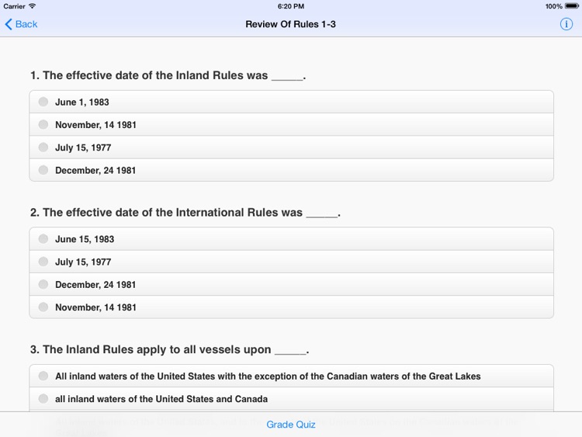
Task: Choose June 15, 1983 for question 2
Action: coord(291,239)
